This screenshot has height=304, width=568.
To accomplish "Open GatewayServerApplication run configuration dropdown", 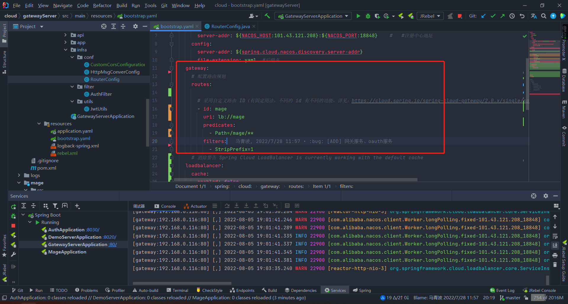I will [314, 16].
